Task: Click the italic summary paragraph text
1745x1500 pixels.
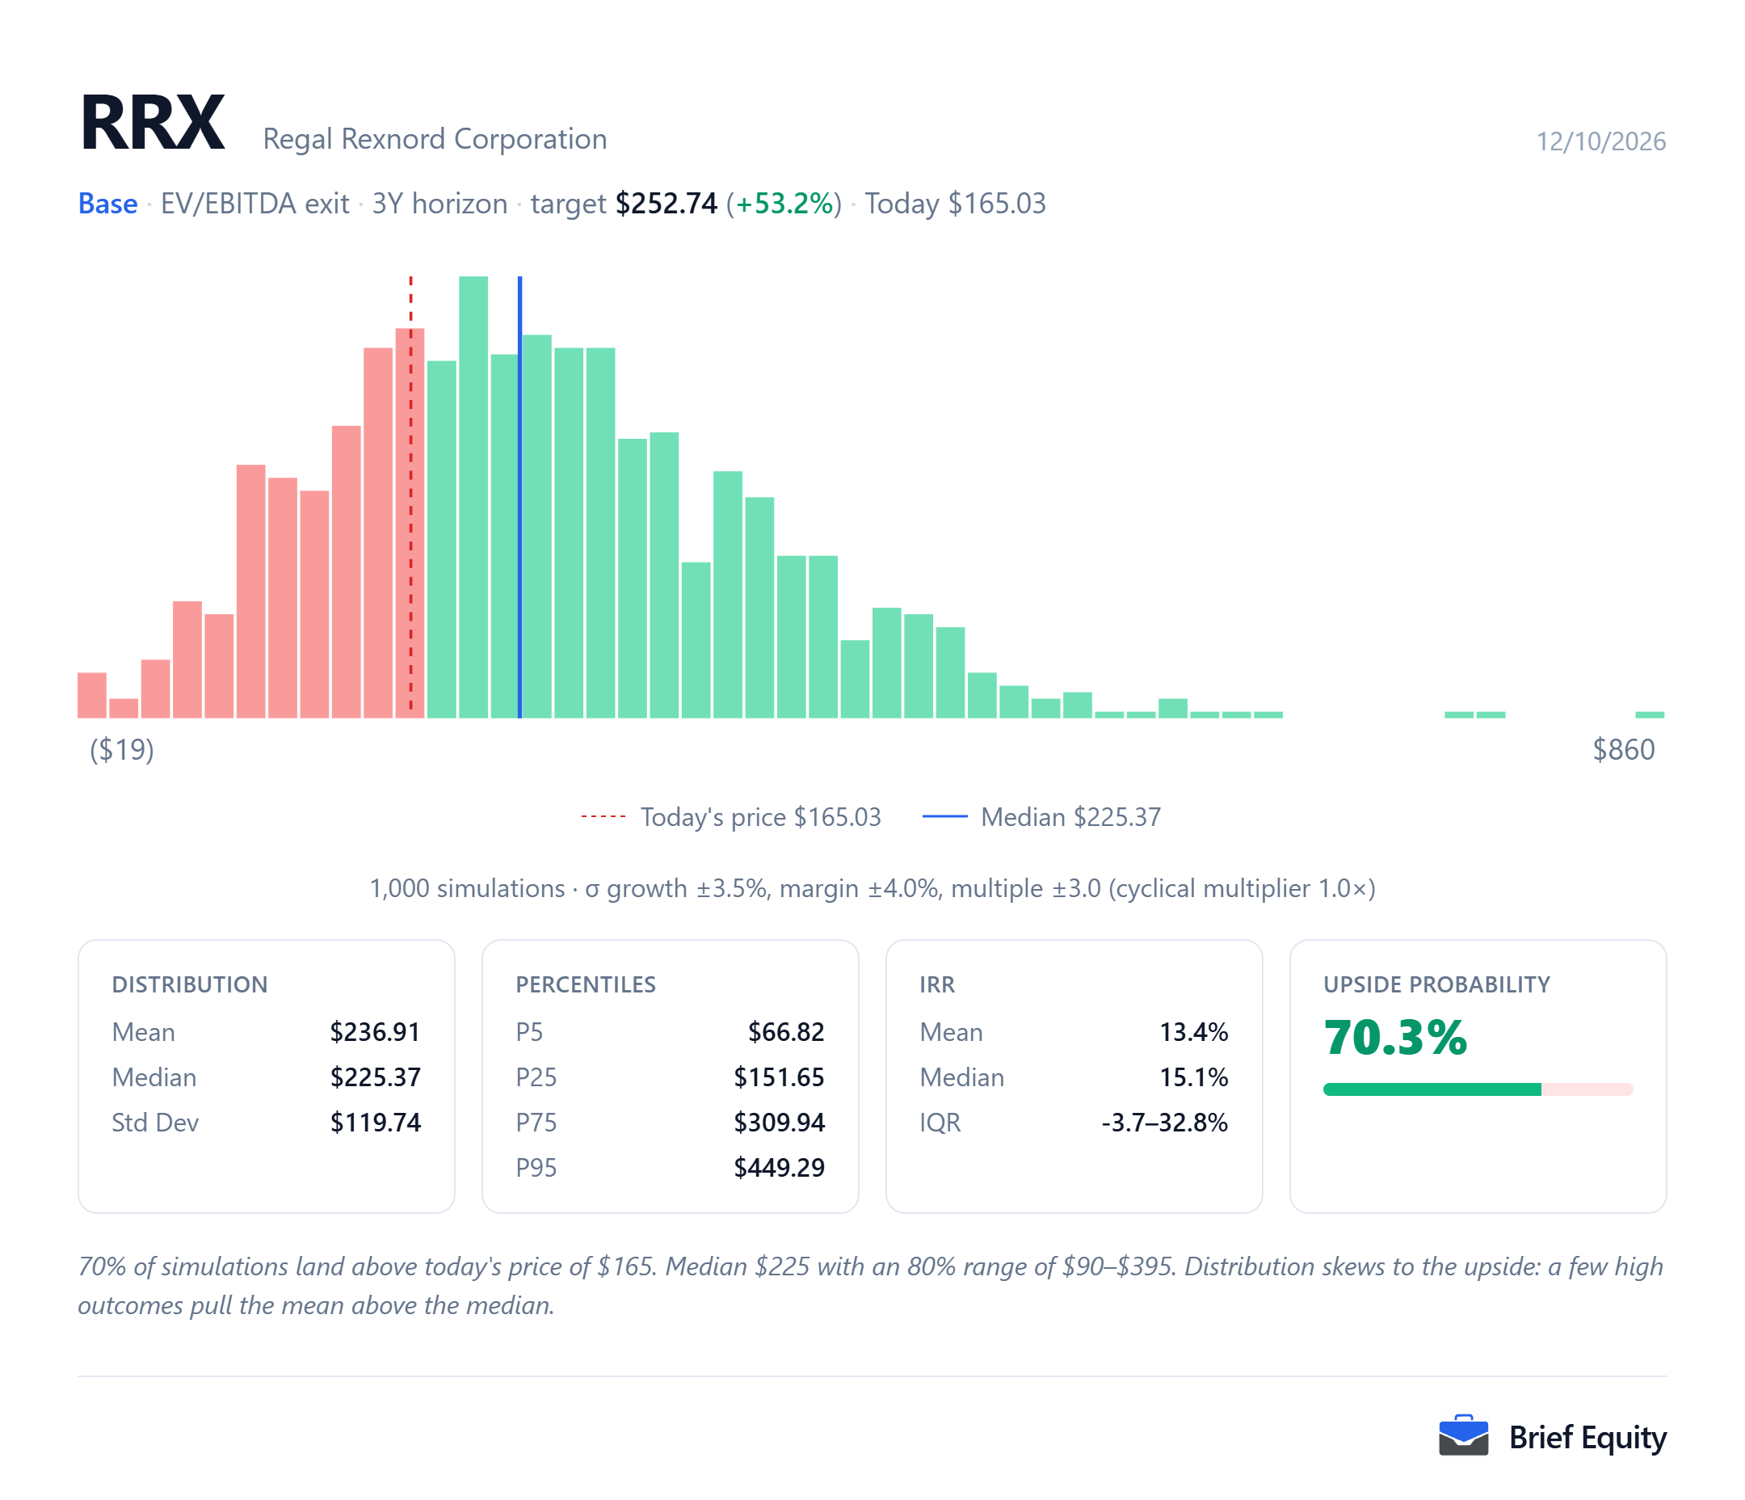Action: pyautogui.click(x=871, y=1286)
